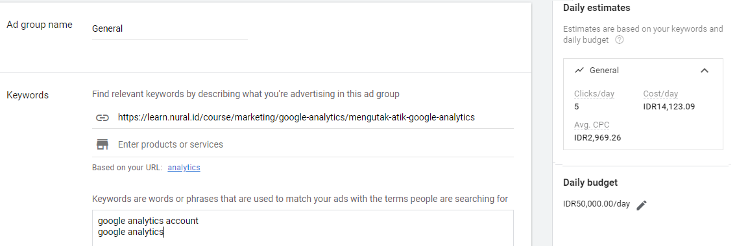Screen dimensions: 737x246
Task: Select the google analytics account keyword line
Action: pos(148,220)
